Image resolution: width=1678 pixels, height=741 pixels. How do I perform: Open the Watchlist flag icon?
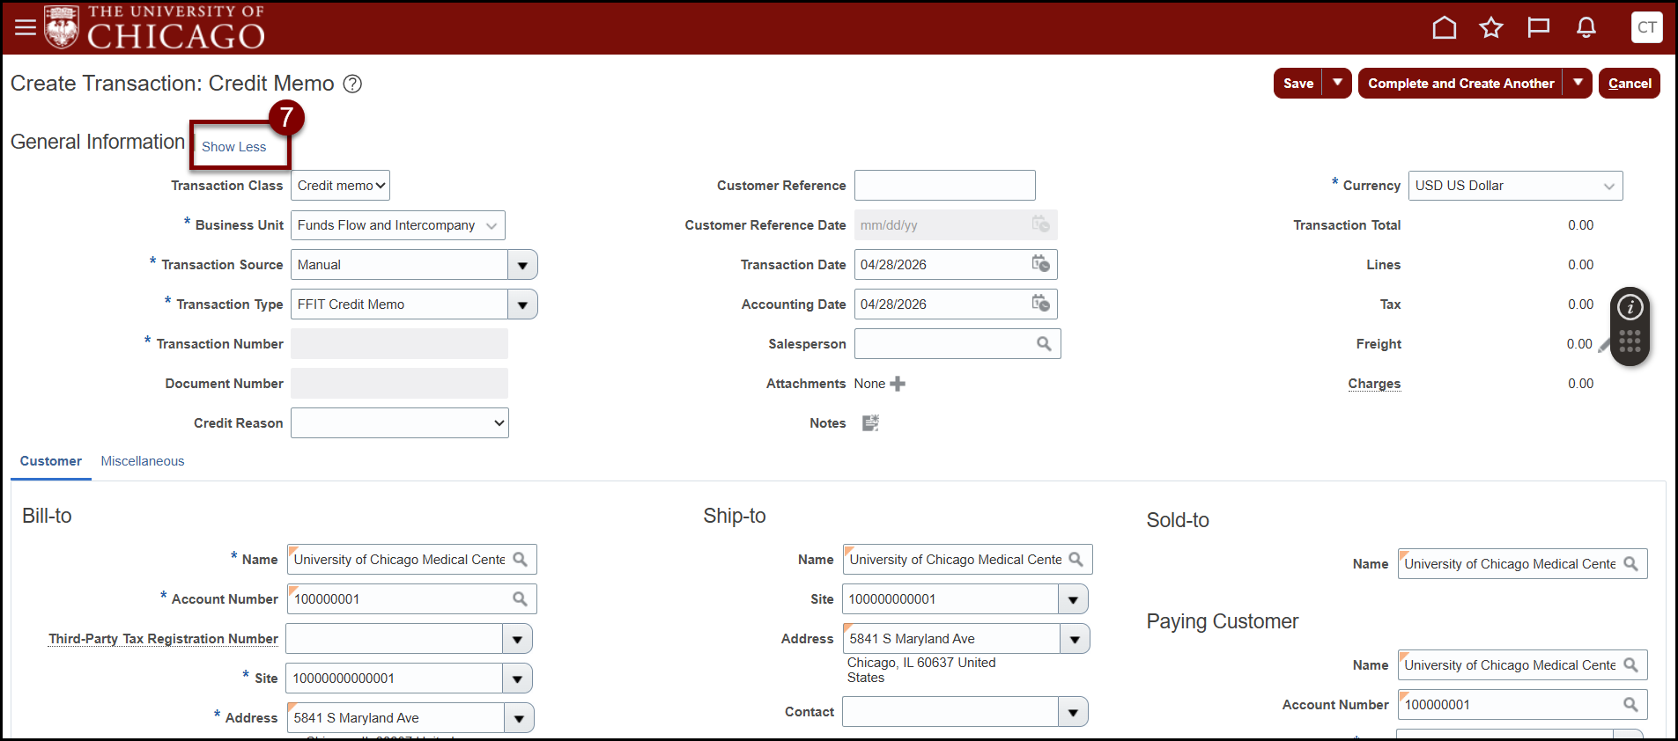pyautogui.click(x=1539, y=28)
